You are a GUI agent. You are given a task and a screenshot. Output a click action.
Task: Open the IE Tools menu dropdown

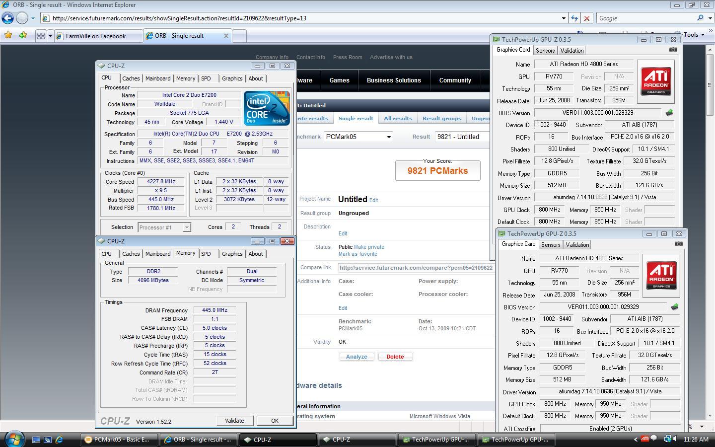tap(694, 34)
